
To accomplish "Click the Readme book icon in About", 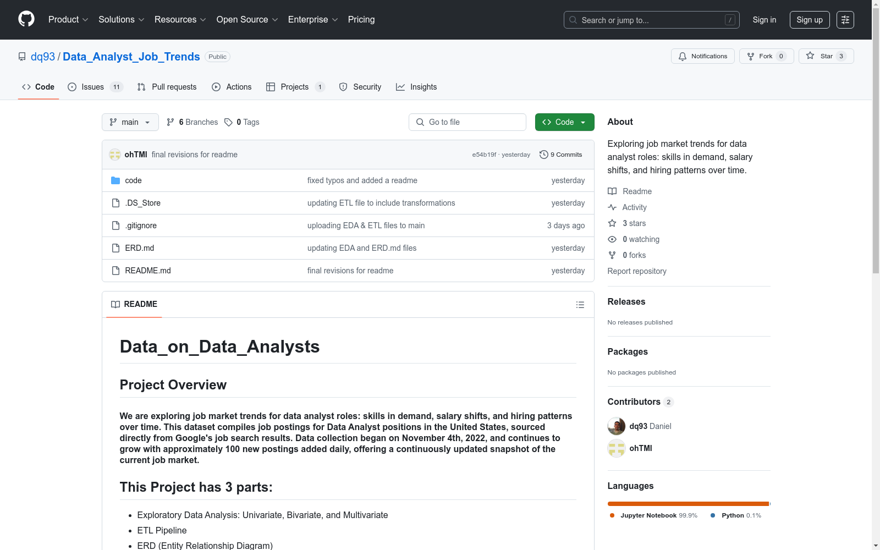I will click(612, 191).
